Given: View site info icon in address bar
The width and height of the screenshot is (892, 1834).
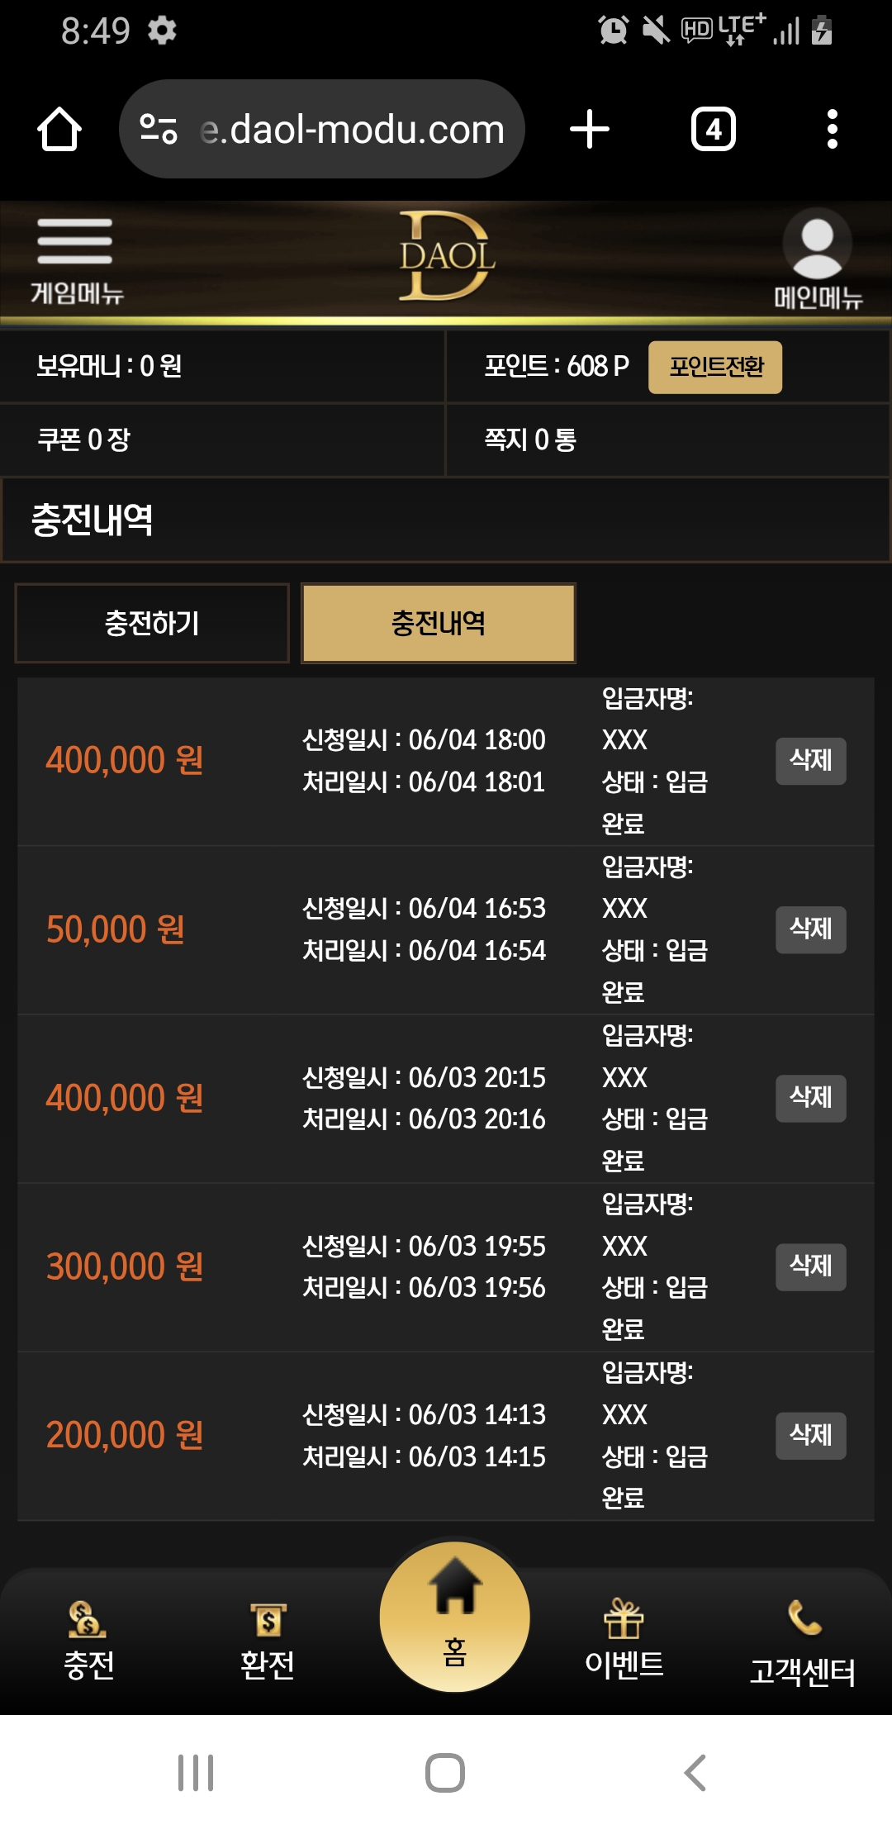Looking at the screenshot, I should [x=159, y=130].
